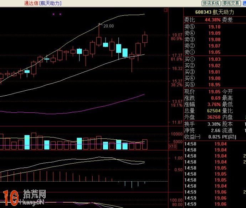The image size is (246, 208).
Task: Click the X10 volume scale box
Action: click(x=173, y=146)
